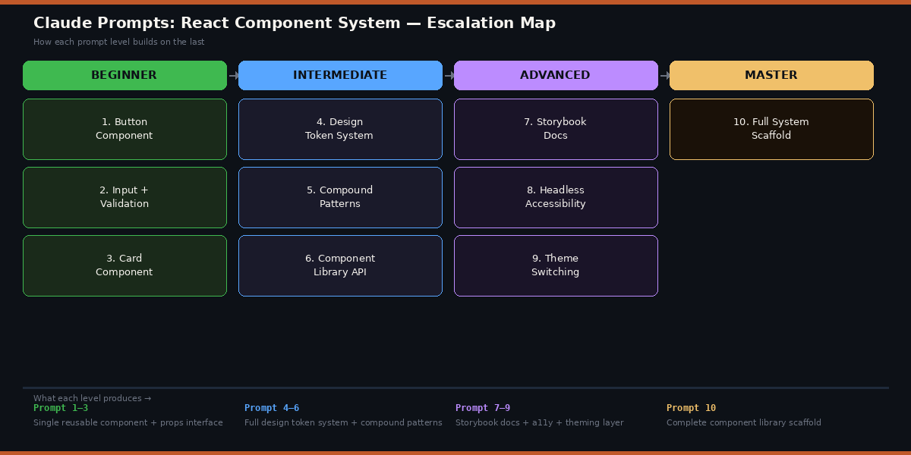Select the '10. Full System Scaffold' card
Screen dimensions: 911x455
771,129
